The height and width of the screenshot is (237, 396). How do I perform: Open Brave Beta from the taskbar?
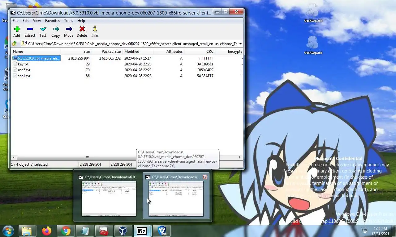coord(162,231)
